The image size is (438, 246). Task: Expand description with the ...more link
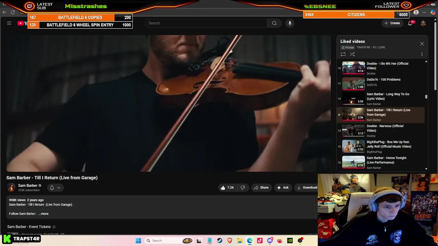click(43, 214)
